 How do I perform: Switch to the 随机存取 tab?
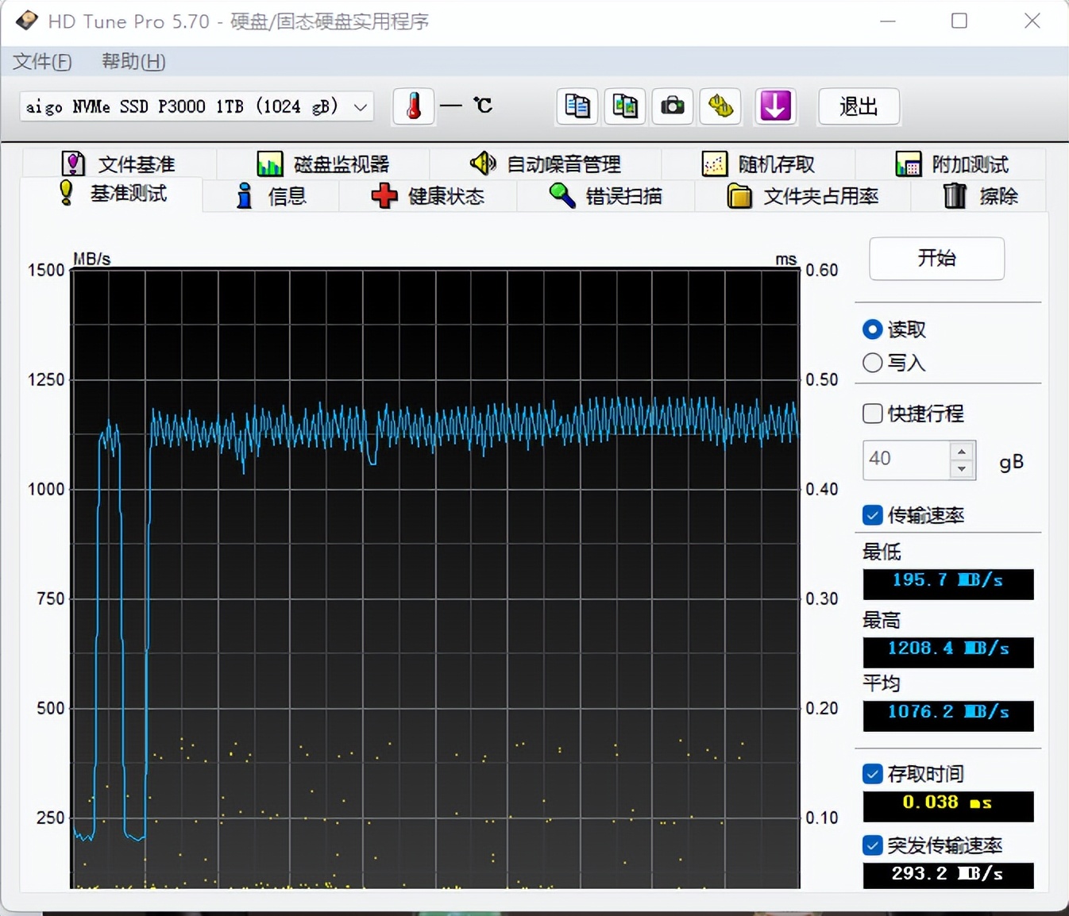(758, 164)
